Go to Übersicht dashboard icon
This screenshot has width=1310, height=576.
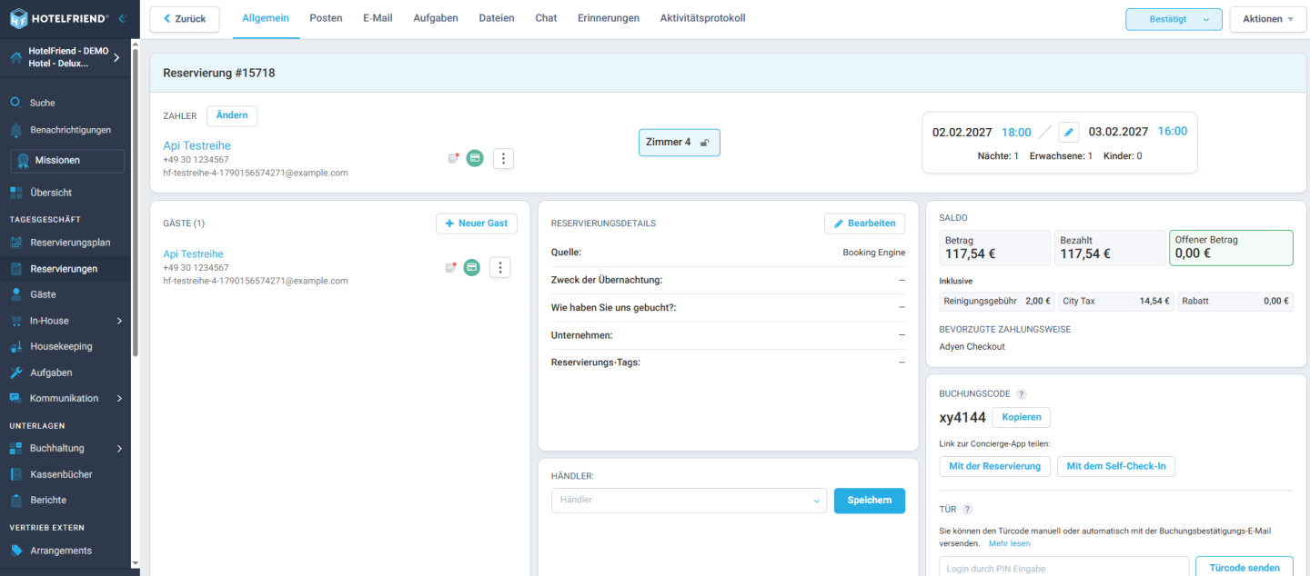tap(15, 193)
